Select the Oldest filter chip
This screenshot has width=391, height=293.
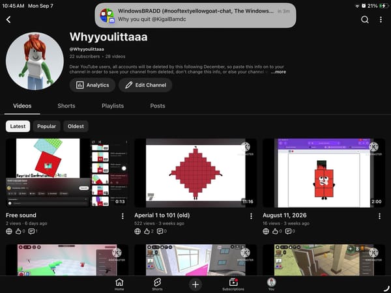(76, 126)
